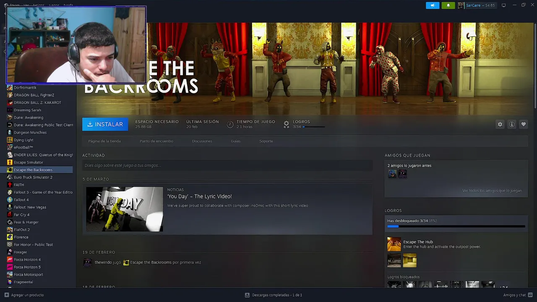537x302 pixels.
Task: Click the small Logros 3/34 progress bar
Action: 314,127
